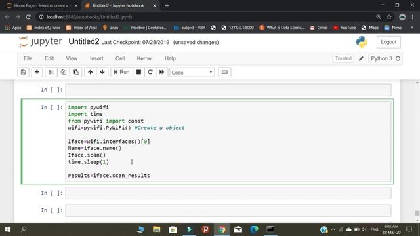Open the command palette keyboard icon
This screenshot has height=236, width=420.
pos(224,72)
